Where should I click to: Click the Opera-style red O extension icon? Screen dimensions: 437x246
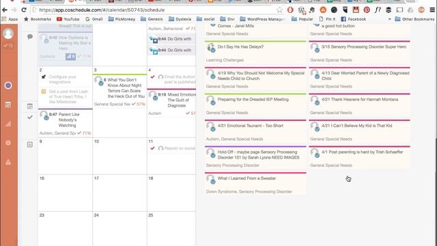pyautogui.click(x=290, y=10)
